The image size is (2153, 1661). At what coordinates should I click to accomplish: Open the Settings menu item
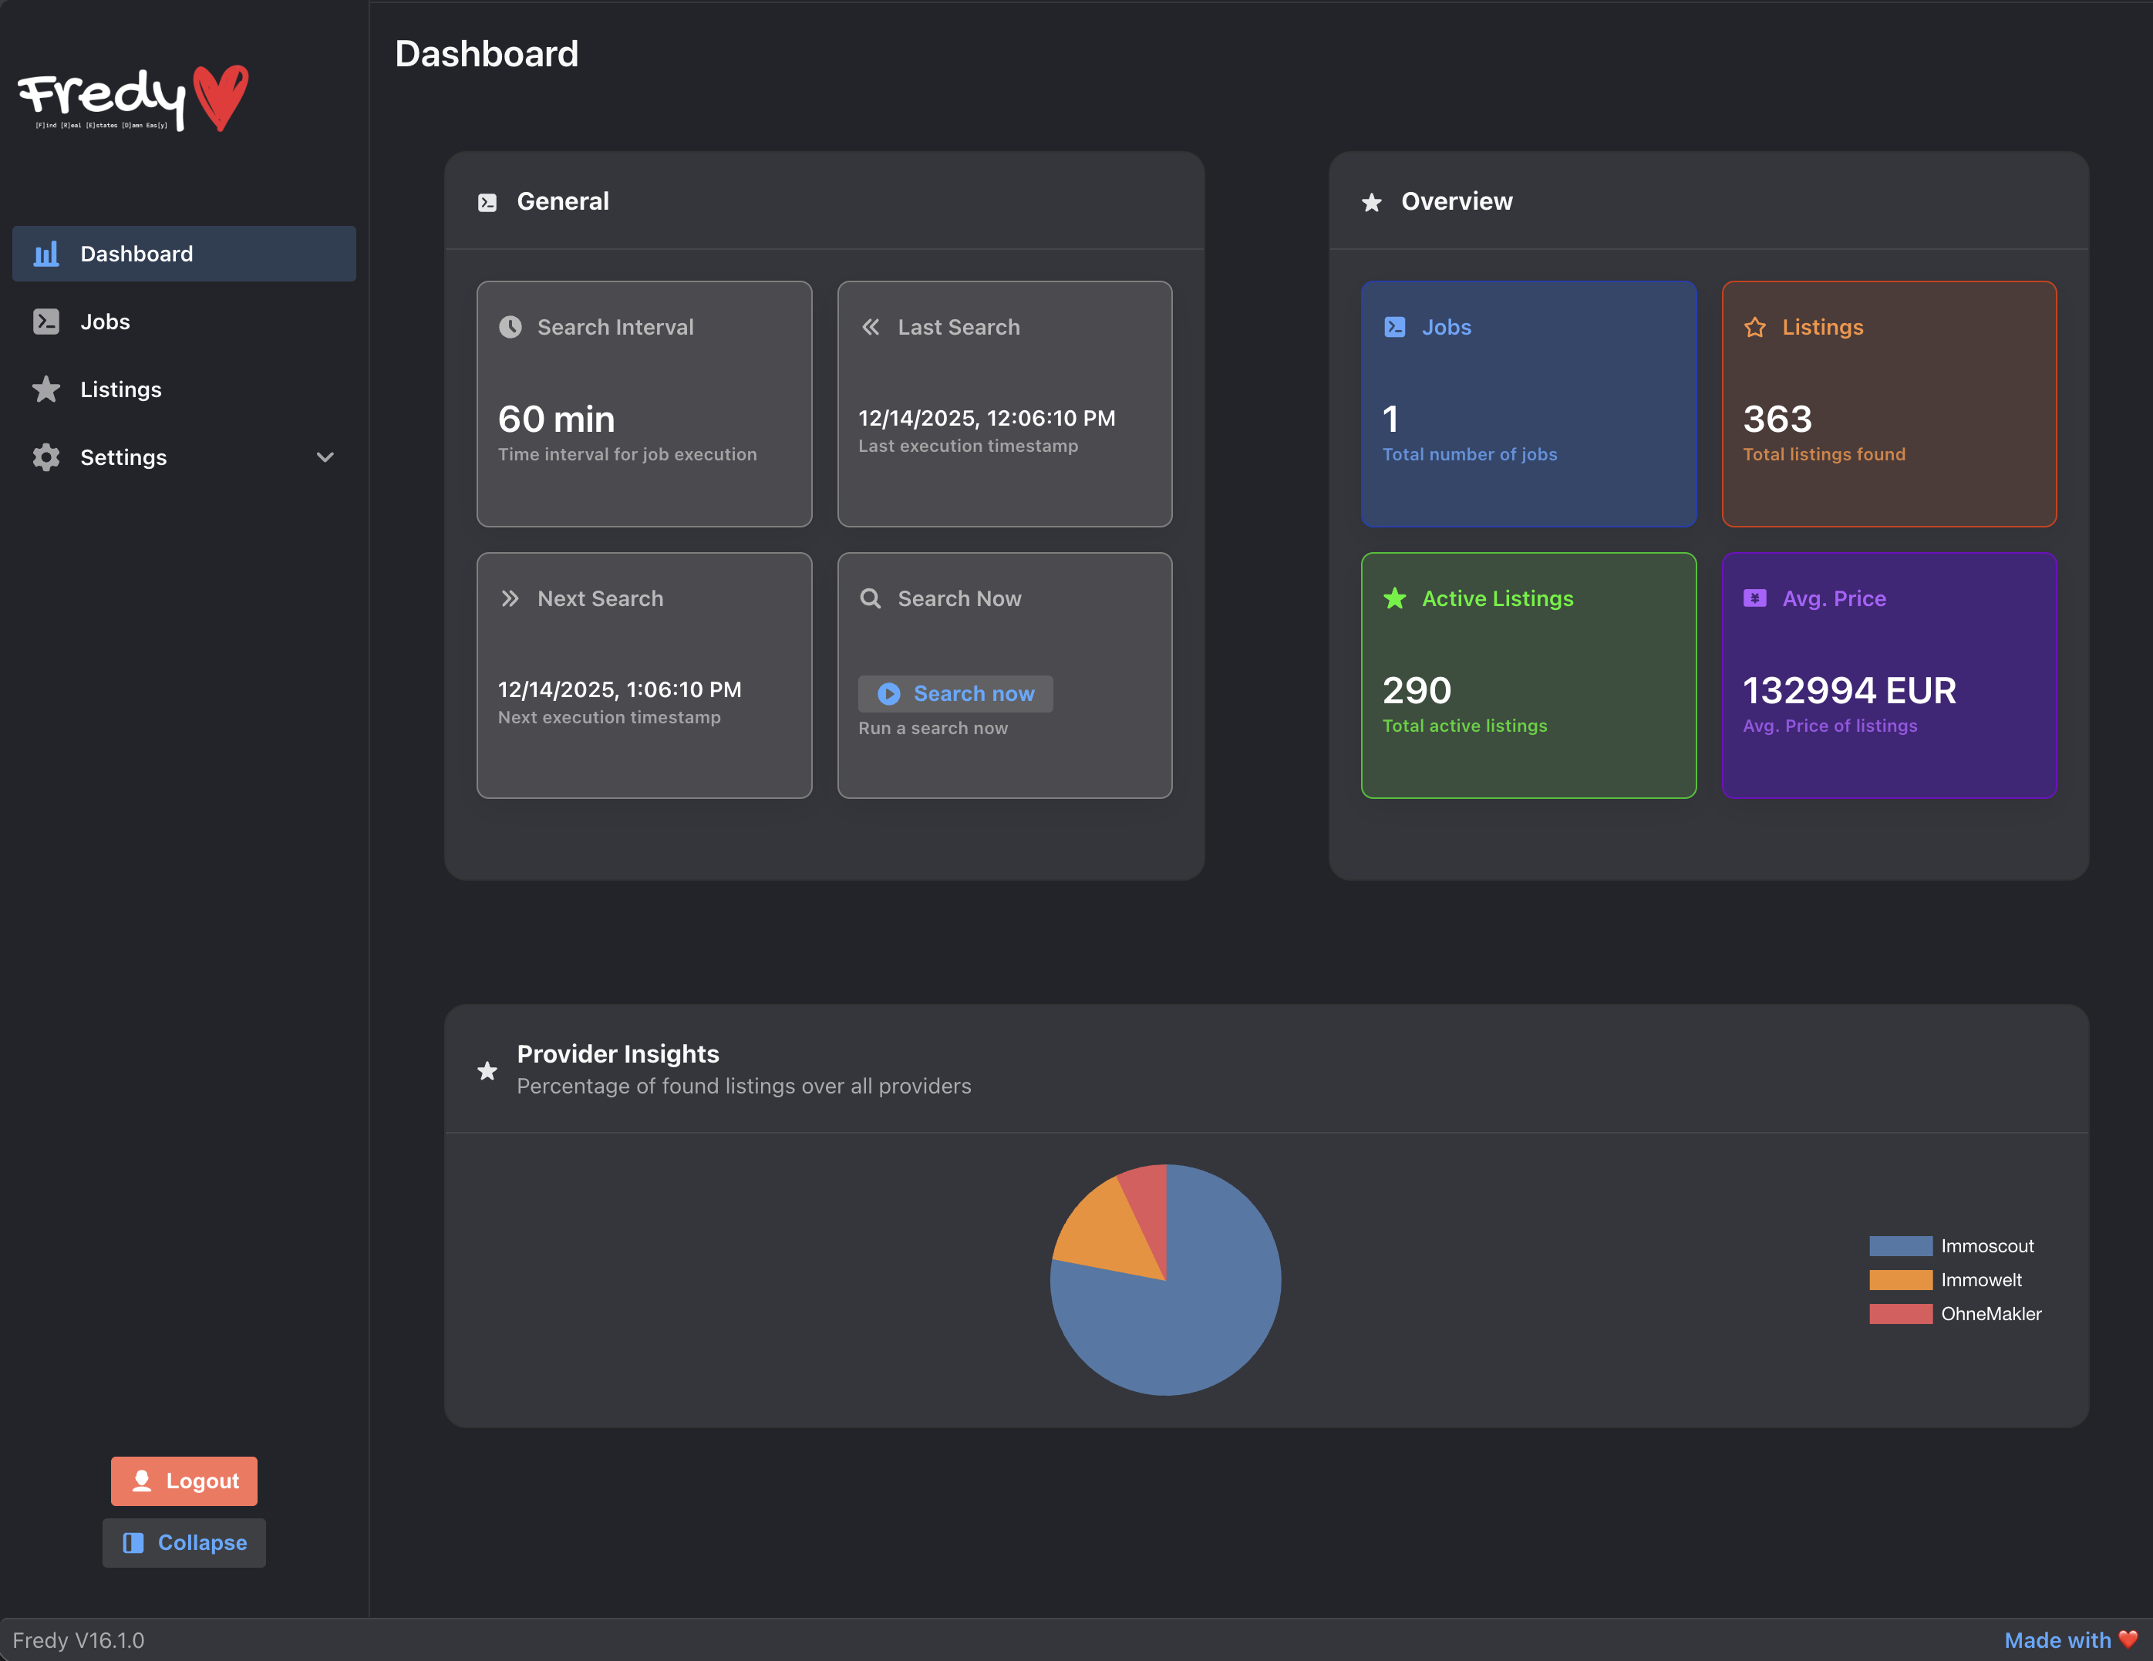pyautogui.click(x=184, y=457)
